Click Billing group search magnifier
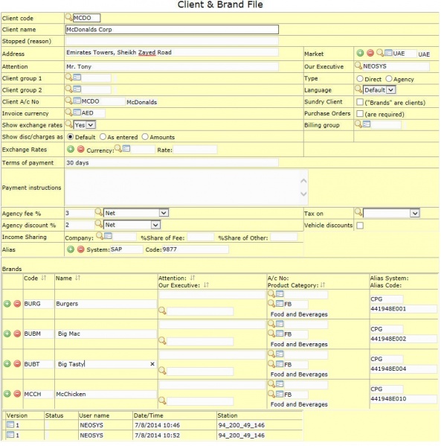The image size is (441, 446). (x=358, y=124)
